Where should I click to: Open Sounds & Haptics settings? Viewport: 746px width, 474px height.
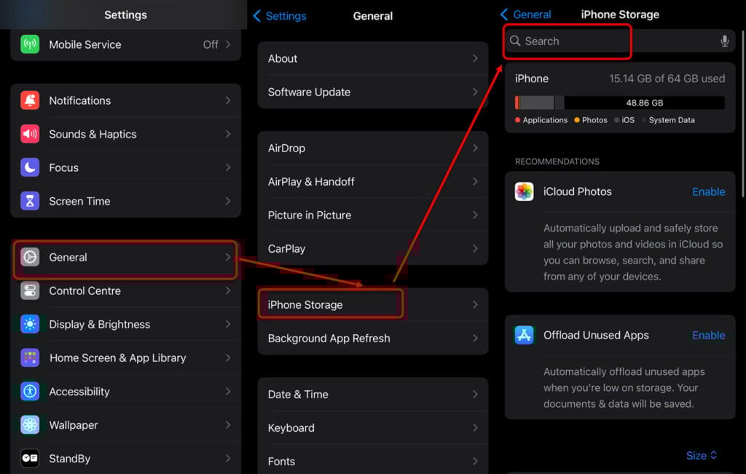click(125, 134)
